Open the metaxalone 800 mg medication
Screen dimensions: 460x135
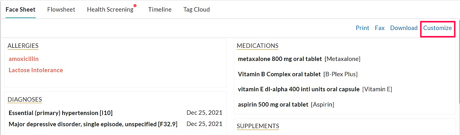[280, 59]
